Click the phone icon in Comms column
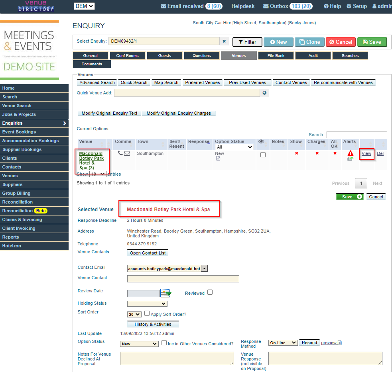This screenshot has width=392, height=372. (120, 153)
